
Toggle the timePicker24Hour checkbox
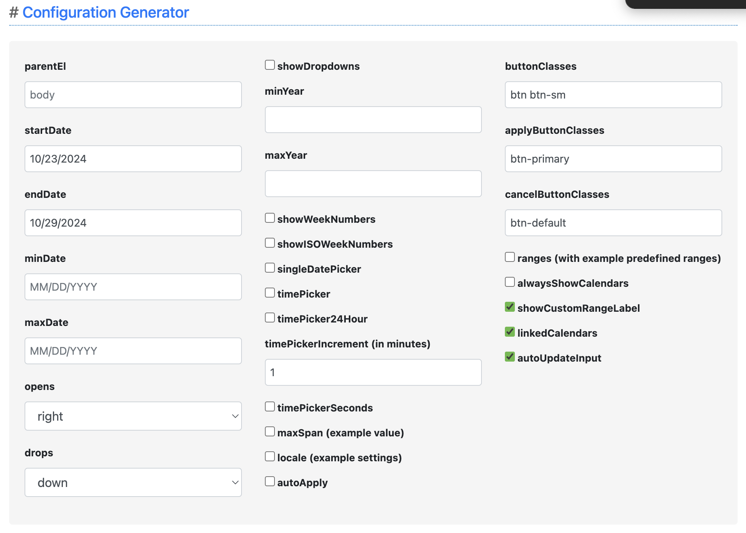[x=270, y=317]
